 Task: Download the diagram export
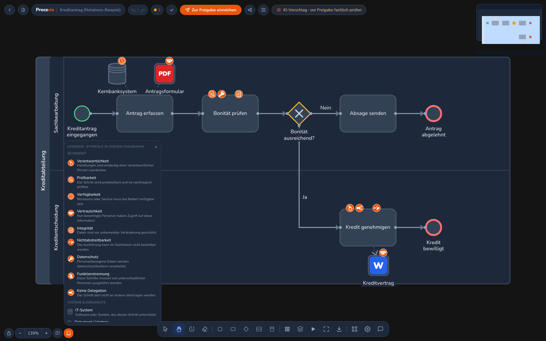(339, 329)
